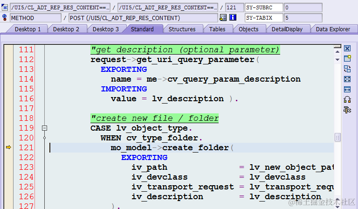Click the Close Tool icon in the side toolbar
The height and width of the screenshot is (209, 358).
click(x=347, y=49)
